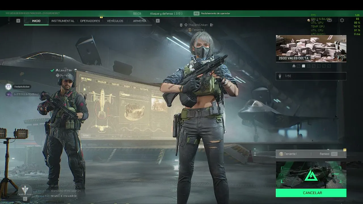The height and width of the screenshot is (204, 363).
Task: Go to the Vehículos tab
Action: [x=115, y=21]
